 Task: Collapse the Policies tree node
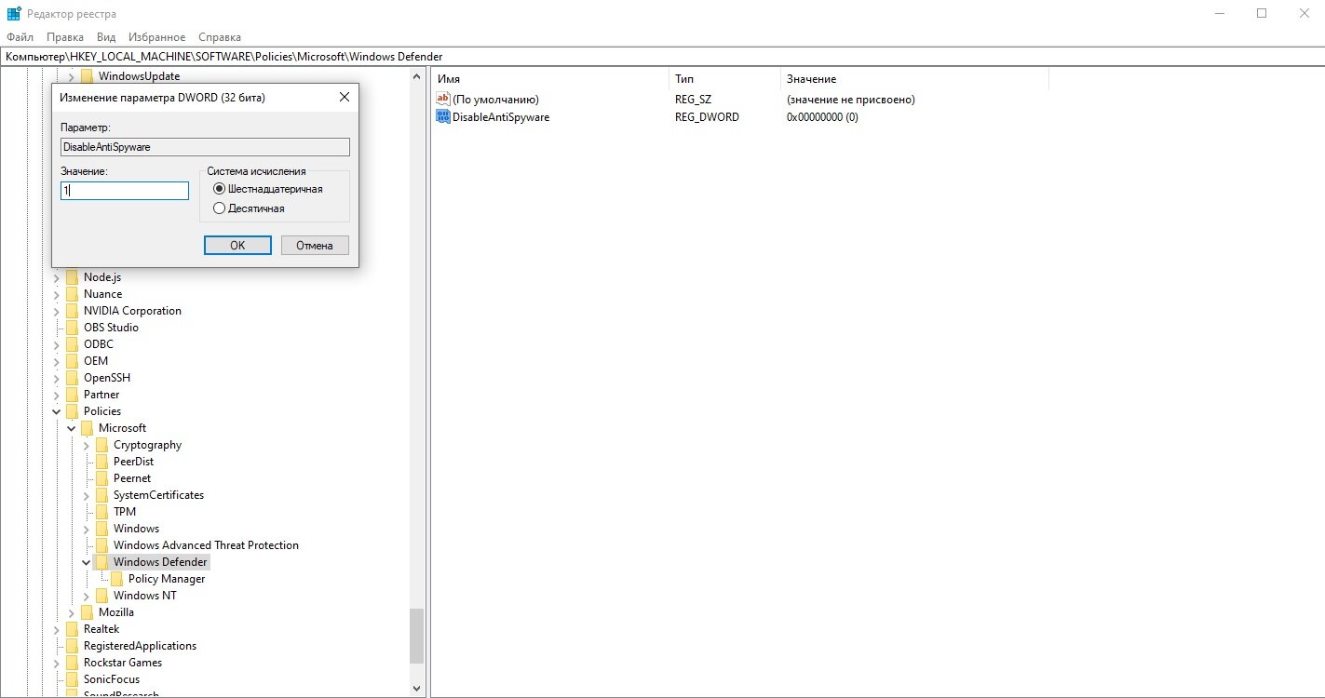click(x=57, y=411)
